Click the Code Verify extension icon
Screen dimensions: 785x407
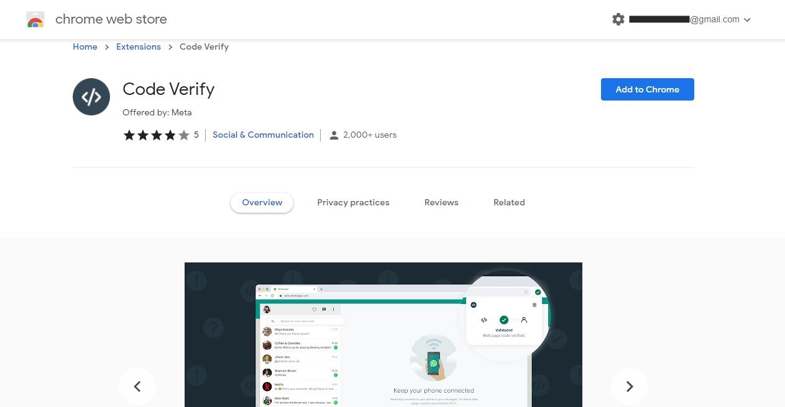[x=91, y=97]
